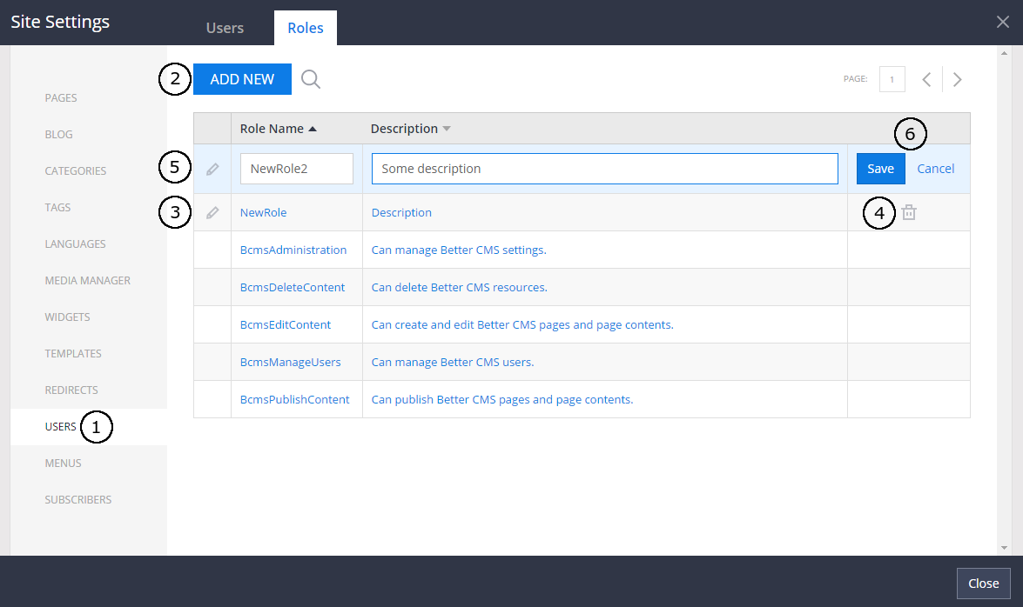Image resolution: width=1023 pixels, height=607 pixels.
Task: Go to the next page arrow
Action: click(x=958, y=79)
